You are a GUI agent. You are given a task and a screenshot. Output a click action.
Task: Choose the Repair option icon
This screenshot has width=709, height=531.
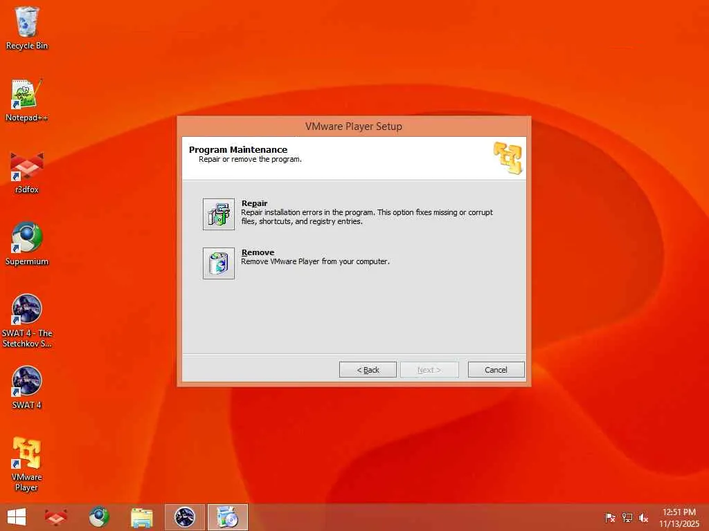218,214
